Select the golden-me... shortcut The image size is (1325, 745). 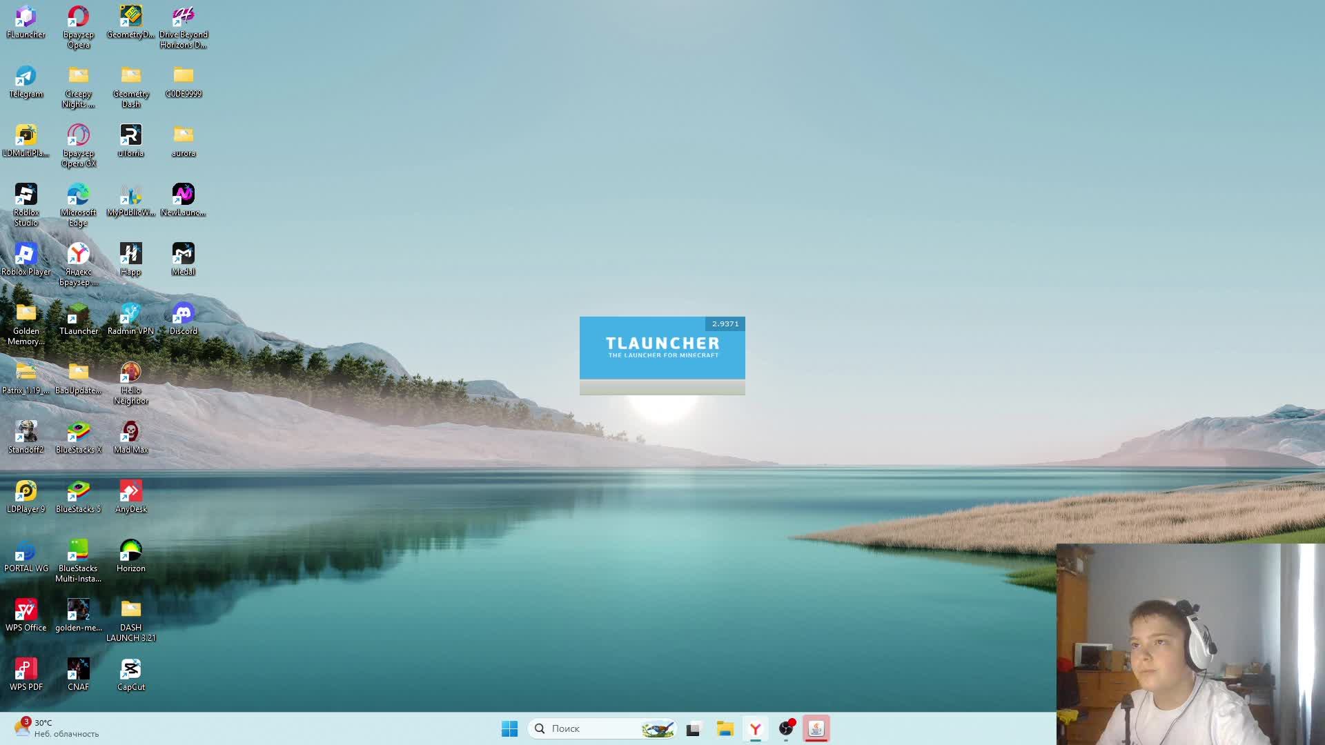(78, 616)
